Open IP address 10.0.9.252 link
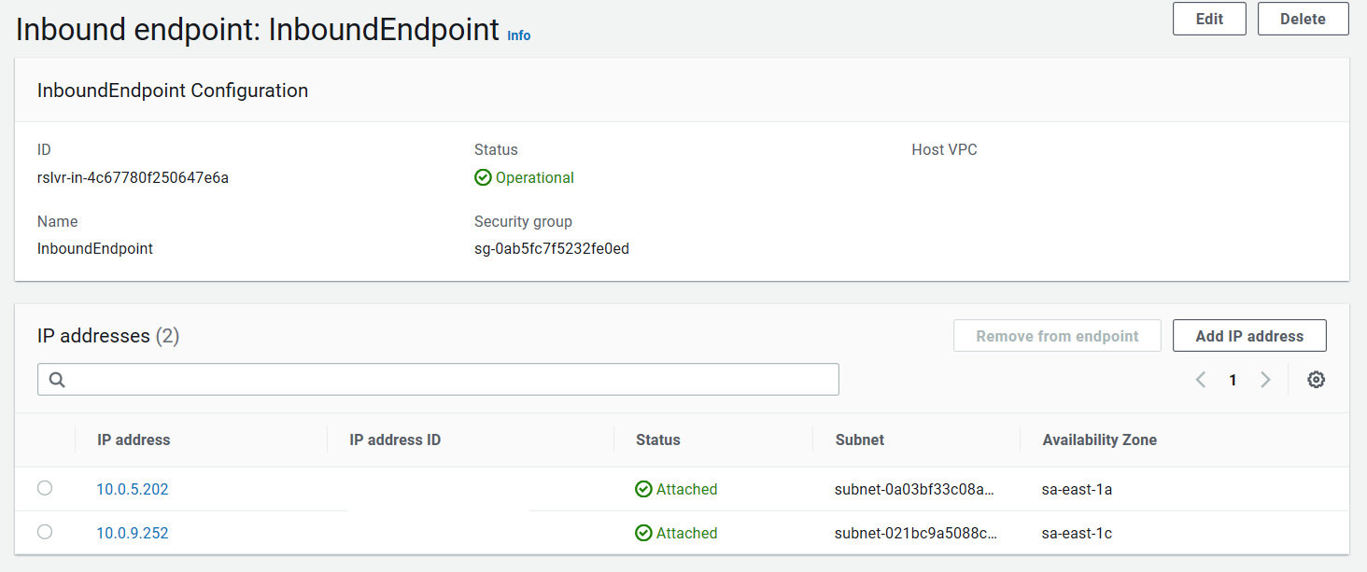 (133, 533)
